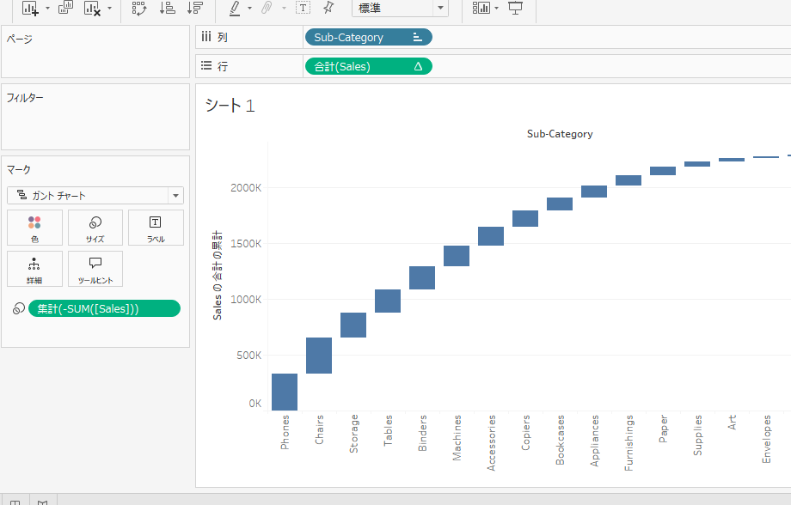Click the サイズ size button on the Marks card
791x505 pixels.
(95, 228)
